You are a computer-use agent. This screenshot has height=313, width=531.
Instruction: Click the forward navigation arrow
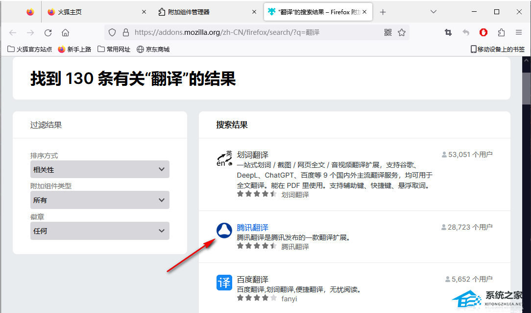click(30, 32)
